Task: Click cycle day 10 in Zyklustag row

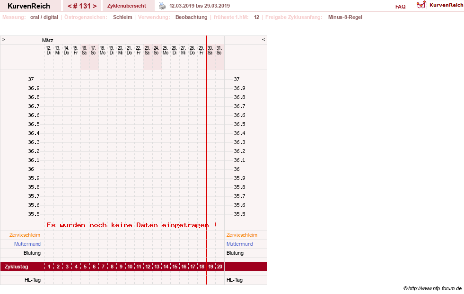Action: coord(130,267)
